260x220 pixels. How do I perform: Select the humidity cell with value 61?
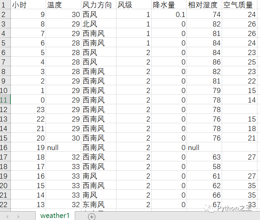(x=204, y=176)
